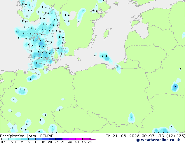Select the 5–10 mm legend color swatch

pyautogui.click(x=32, y=139)
